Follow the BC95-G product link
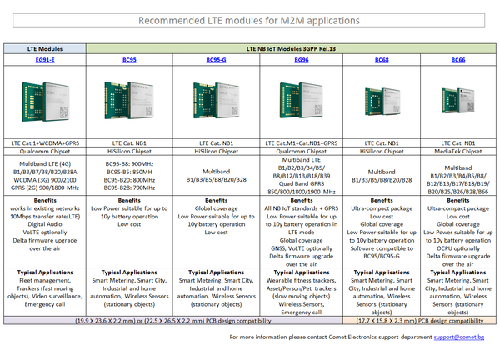 click(216, 60)
